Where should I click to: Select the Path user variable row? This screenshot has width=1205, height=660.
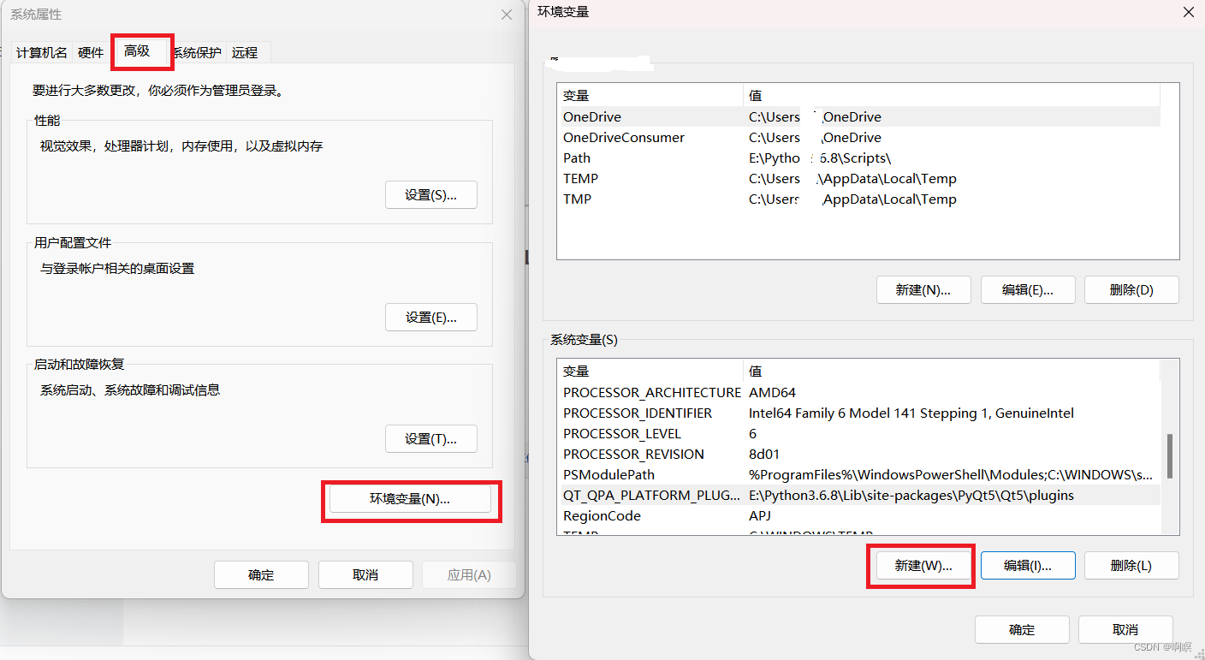point(650,158)
